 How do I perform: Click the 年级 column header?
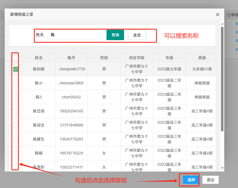(169, 58)
